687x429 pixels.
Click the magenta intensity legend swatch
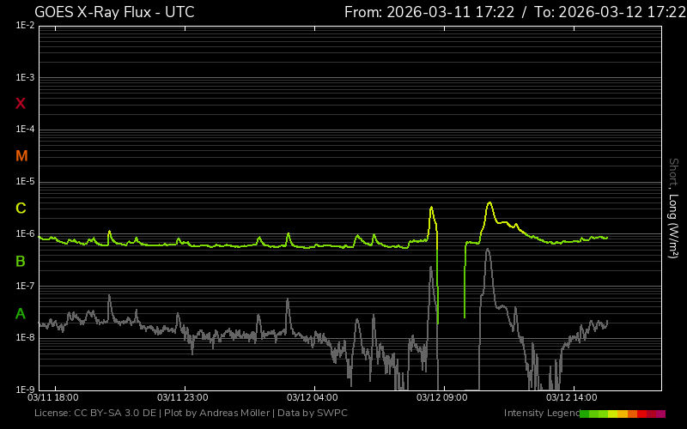pyautogui.click(x=660, y=414)
